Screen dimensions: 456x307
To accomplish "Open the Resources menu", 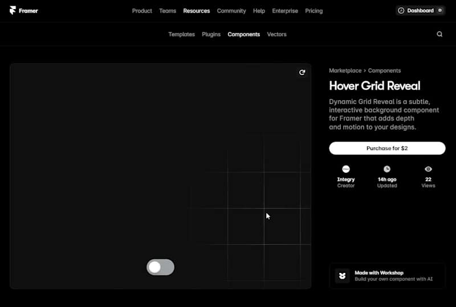I will pyautogui.click(x=196, y=11).
